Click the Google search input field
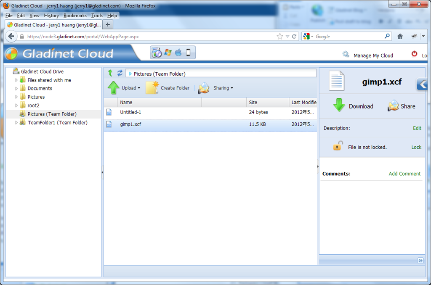 (349, 37)
